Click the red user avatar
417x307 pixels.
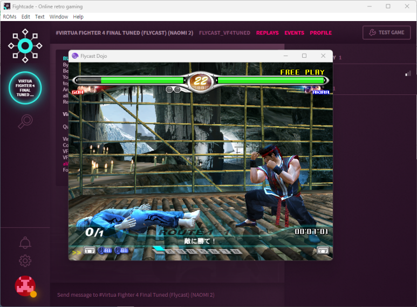pos(25,286)
